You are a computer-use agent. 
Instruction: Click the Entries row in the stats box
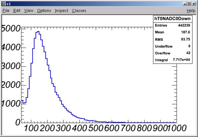tap(173, 25)
